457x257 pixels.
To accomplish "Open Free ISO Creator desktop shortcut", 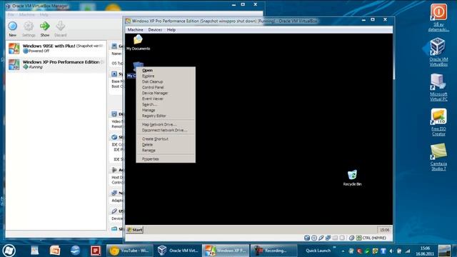I will click(x=438, y=122).
